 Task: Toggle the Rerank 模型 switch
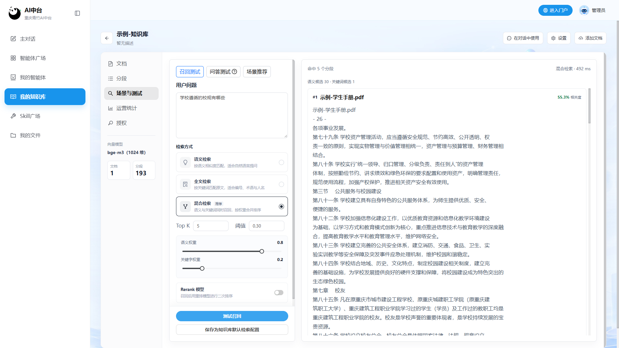pyautogui.click(x=279, y=293)
